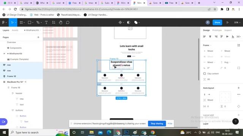The width and height of the screenshot is (243, 136).
Task: Switch to the Prototype tab
Action: point(217,30)
